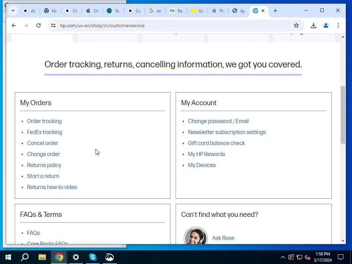This screenshot has width=352, height=264.
Task: Open Newsletter subscription settings link
Action: click(227, 132)
